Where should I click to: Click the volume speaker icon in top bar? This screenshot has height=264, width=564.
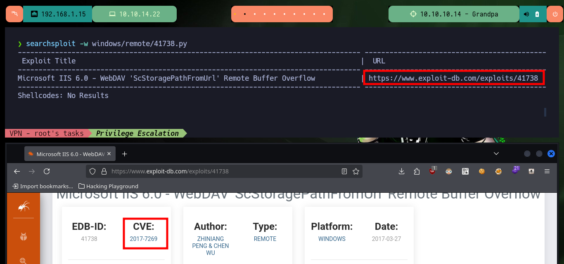(526, 14)
